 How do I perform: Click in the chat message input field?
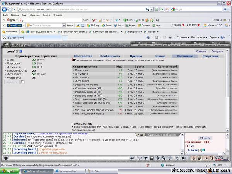click(69, 158)
